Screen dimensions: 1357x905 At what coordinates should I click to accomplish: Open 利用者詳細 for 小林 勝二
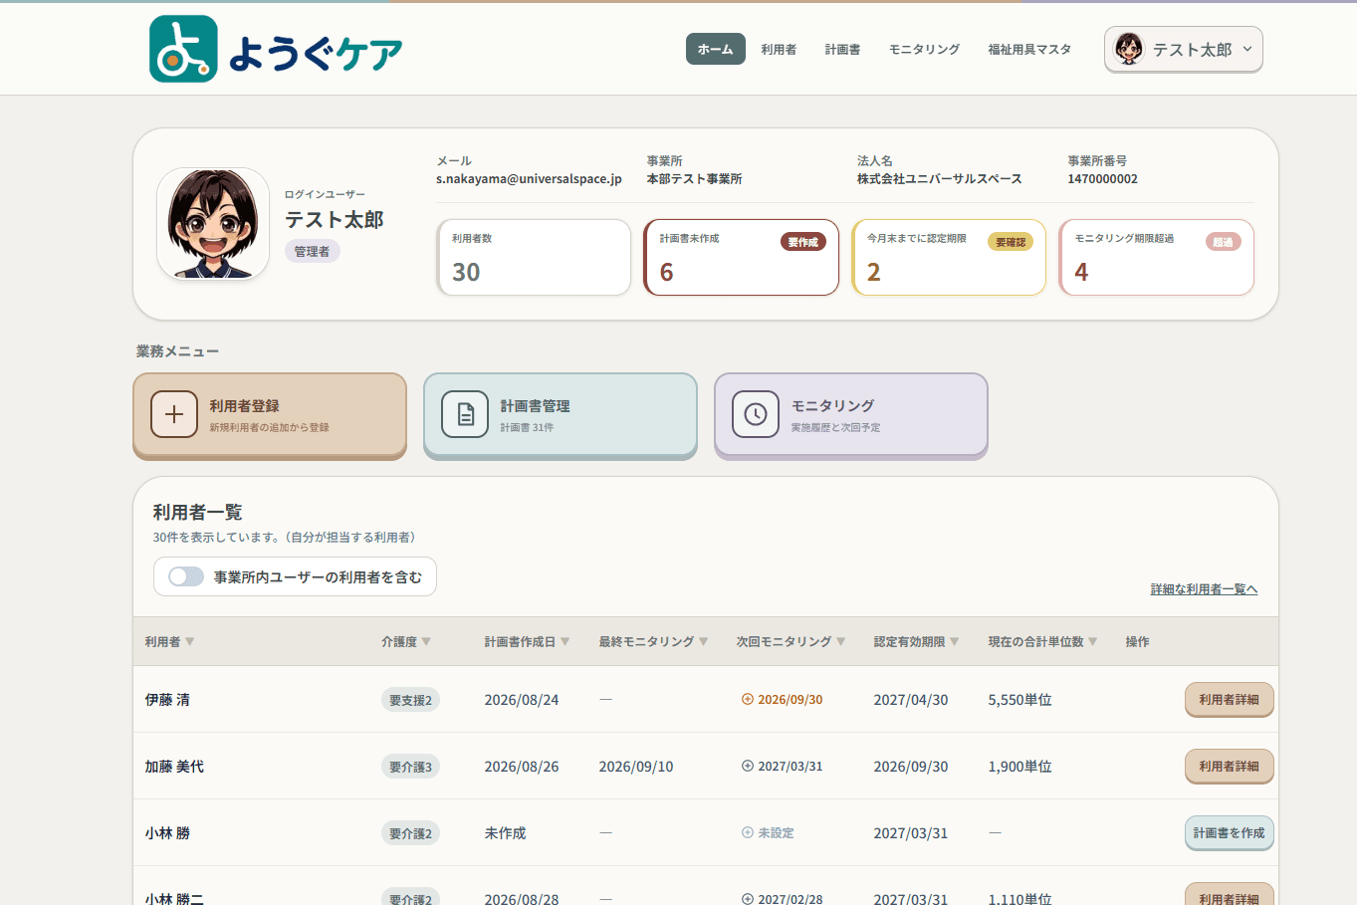point(1229,894)
